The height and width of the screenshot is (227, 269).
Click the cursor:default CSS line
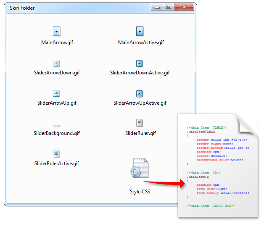click(212, 156)
